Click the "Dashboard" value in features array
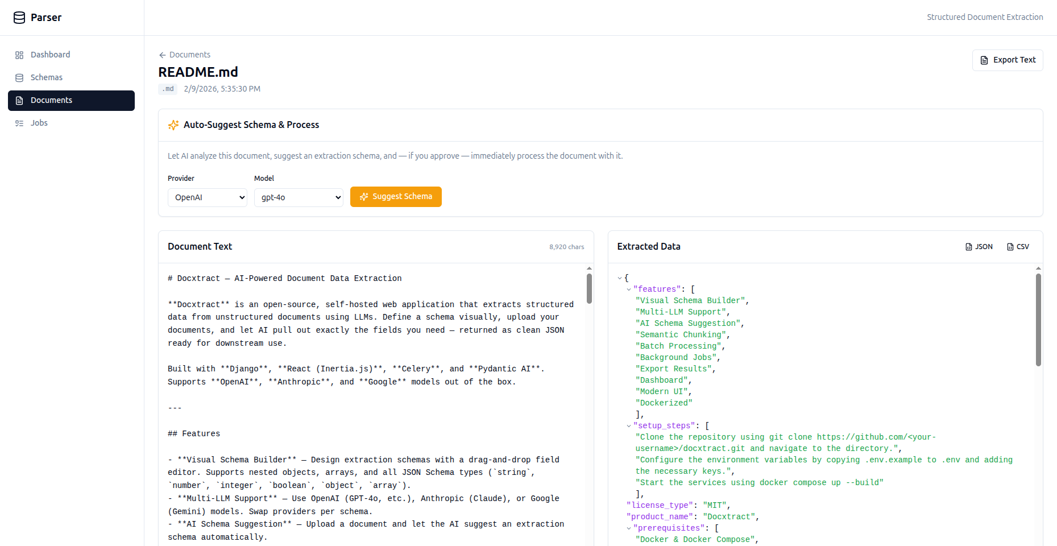1057x546 pixels. [x=662, y=380]
